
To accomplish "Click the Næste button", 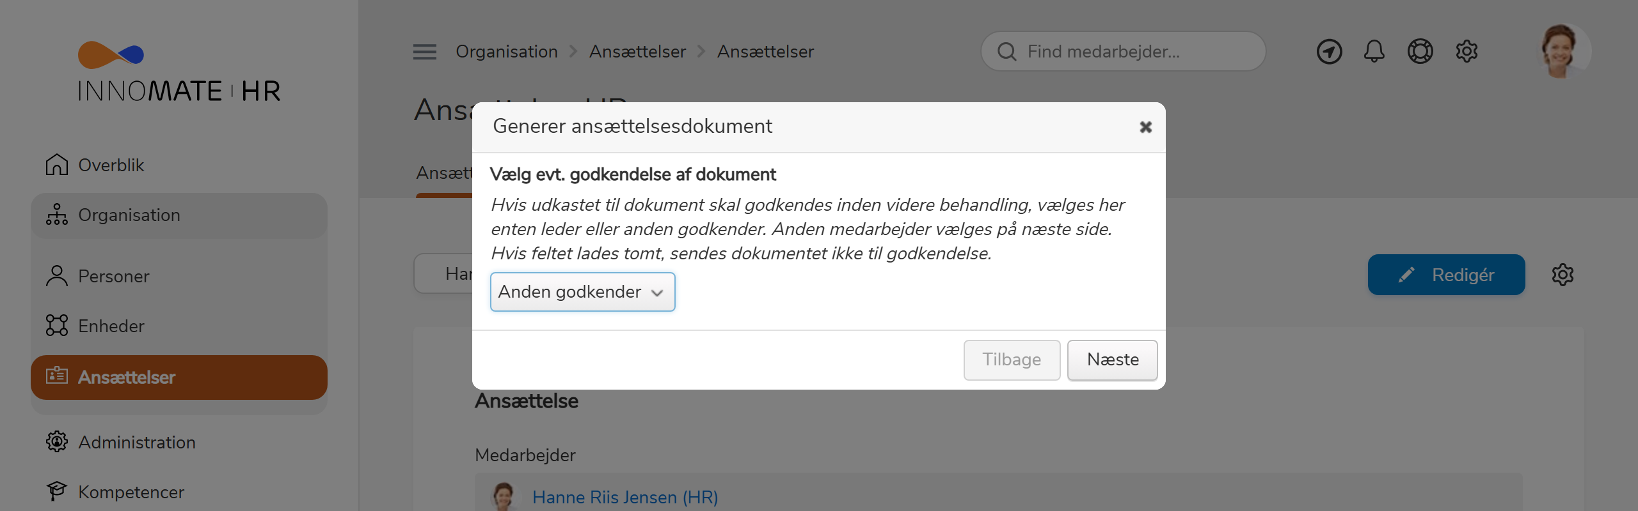I will (1112, 360).
